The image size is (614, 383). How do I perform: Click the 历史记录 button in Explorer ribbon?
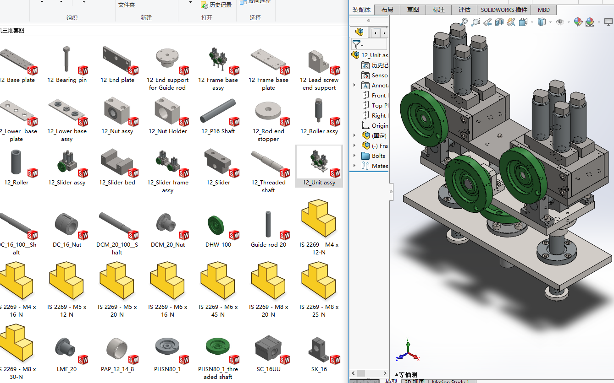tap(216, 5)
